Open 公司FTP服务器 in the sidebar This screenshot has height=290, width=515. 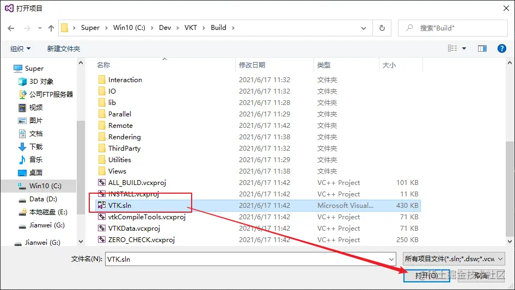click(x=46, y=95)
